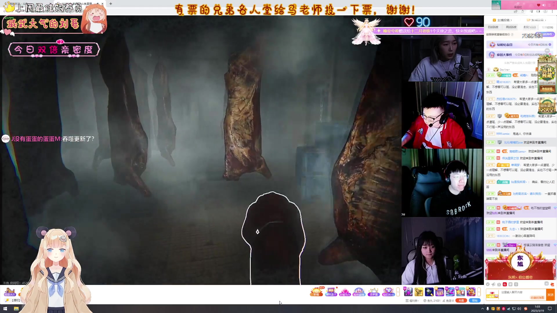
Task: Click the 充值 recharge button
Action: pos(461,301)
